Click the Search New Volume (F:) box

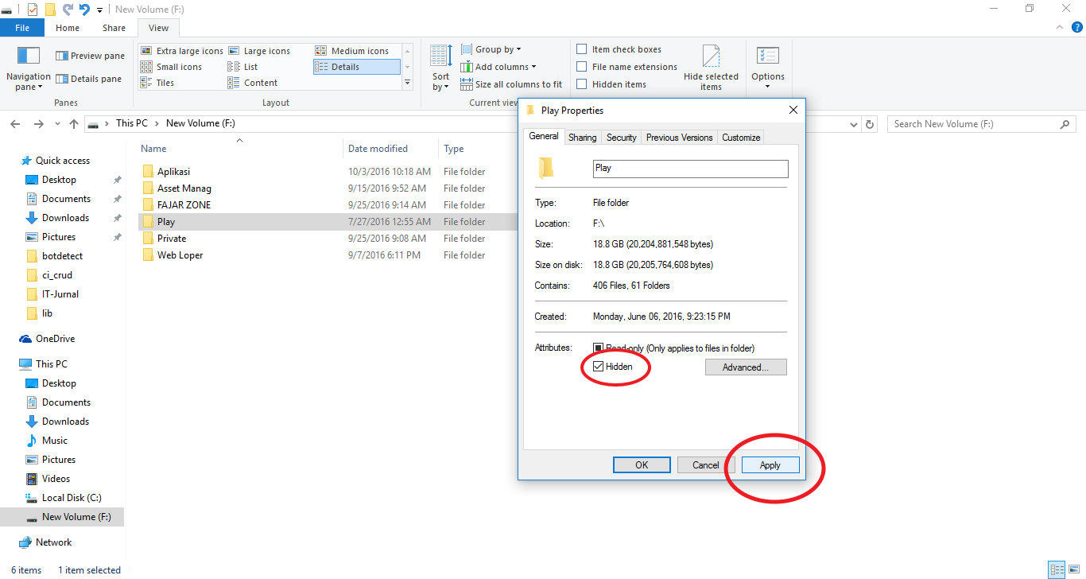click(x=980, y=124)
